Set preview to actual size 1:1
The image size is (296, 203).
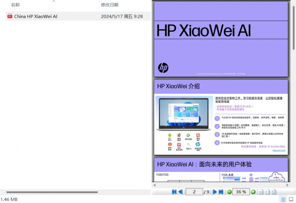261,192
